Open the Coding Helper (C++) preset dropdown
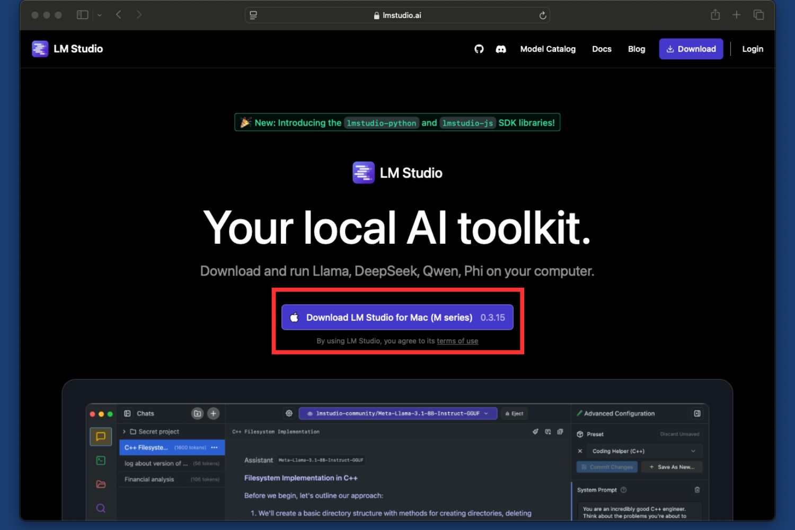The height and width of the screenshot is (530, 795). (644, 451)
